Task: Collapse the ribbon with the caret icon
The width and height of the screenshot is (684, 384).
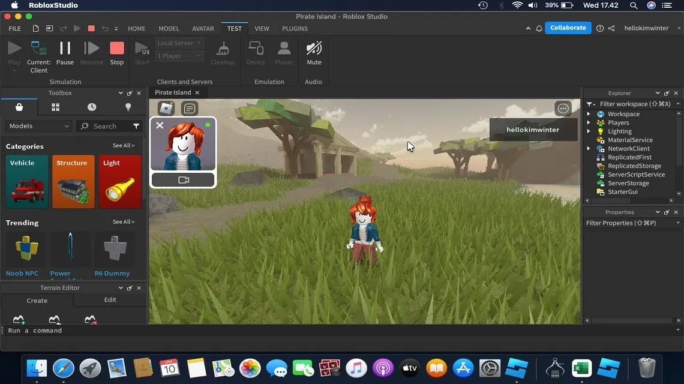Action: click(x=528, y=28)
